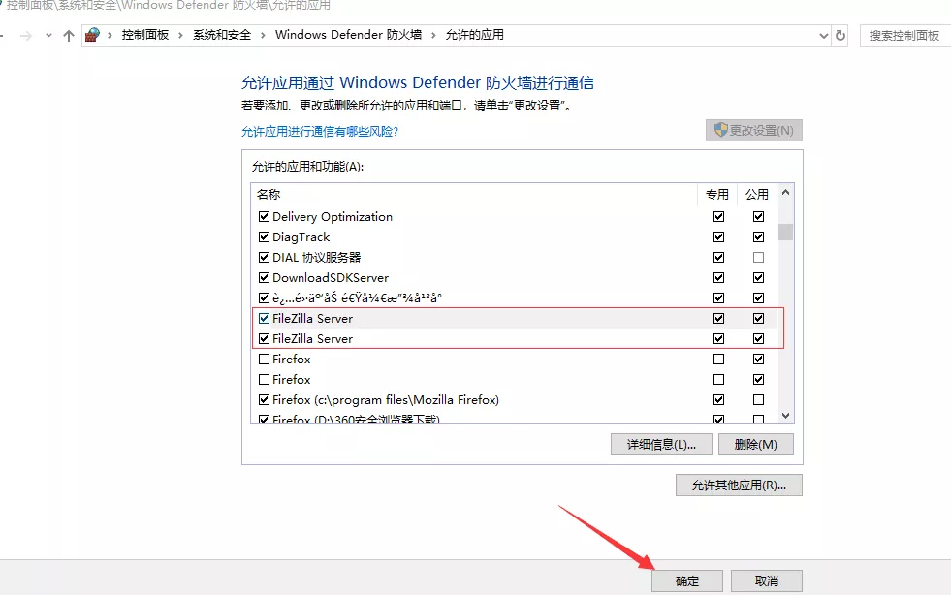Click the list scrollbar up arrow

point(785,192)
